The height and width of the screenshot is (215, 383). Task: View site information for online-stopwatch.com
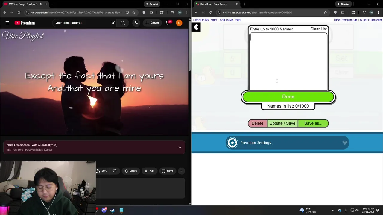[219, 13]
